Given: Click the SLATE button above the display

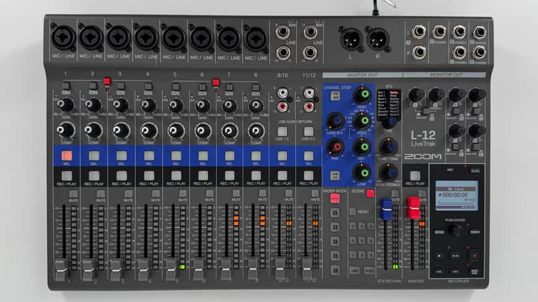Looking at the screenshot, I should 475,170.
